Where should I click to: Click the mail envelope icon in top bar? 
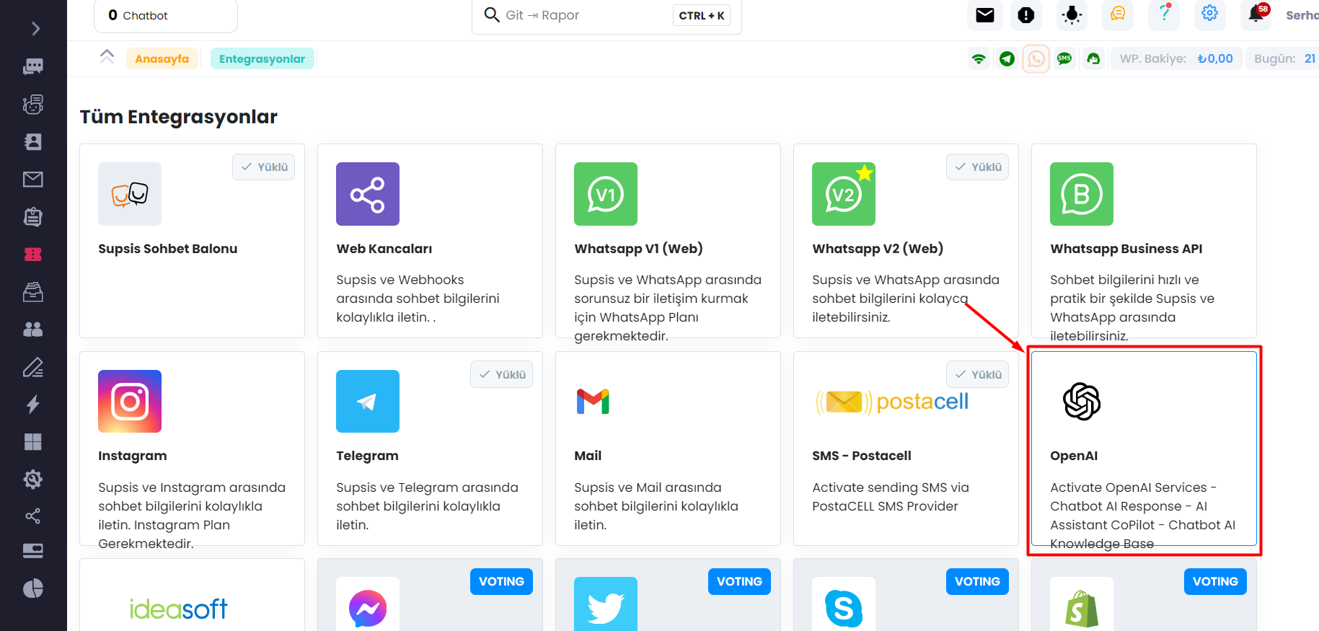985,15
